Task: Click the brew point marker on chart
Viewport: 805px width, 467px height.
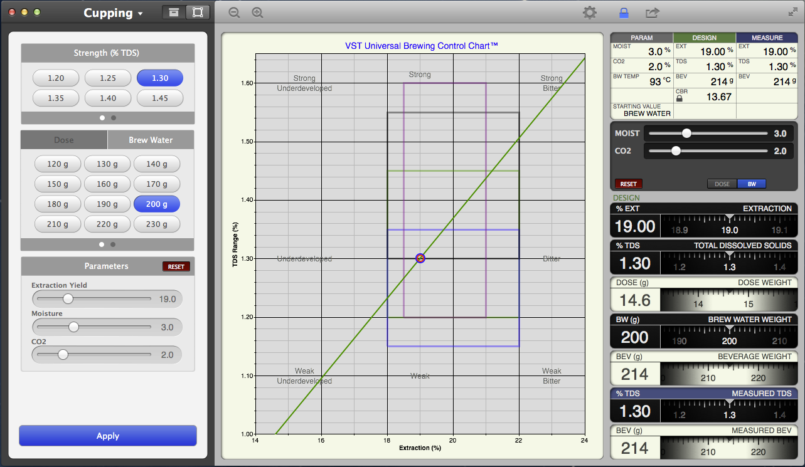Action: pyautogui.click(x=420, y=258)
